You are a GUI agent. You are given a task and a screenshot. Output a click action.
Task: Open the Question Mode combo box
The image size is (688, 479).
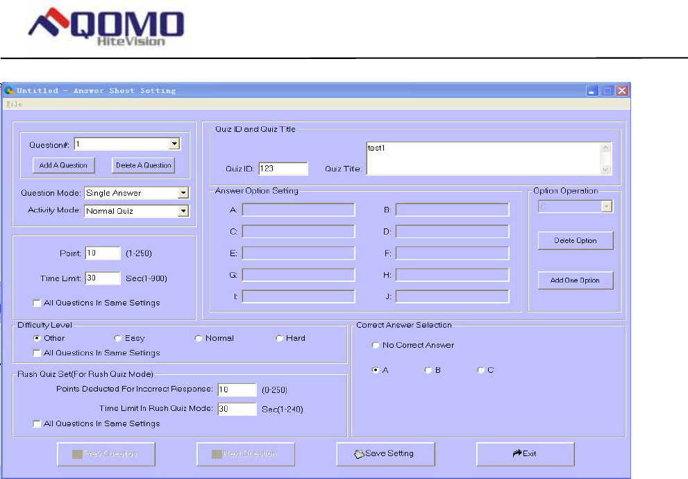[x=137, y=193]
